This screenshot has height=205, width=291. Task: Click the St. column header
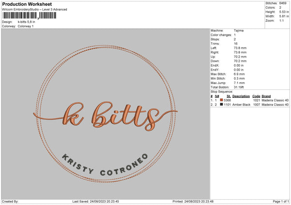(x=229, y=96)
